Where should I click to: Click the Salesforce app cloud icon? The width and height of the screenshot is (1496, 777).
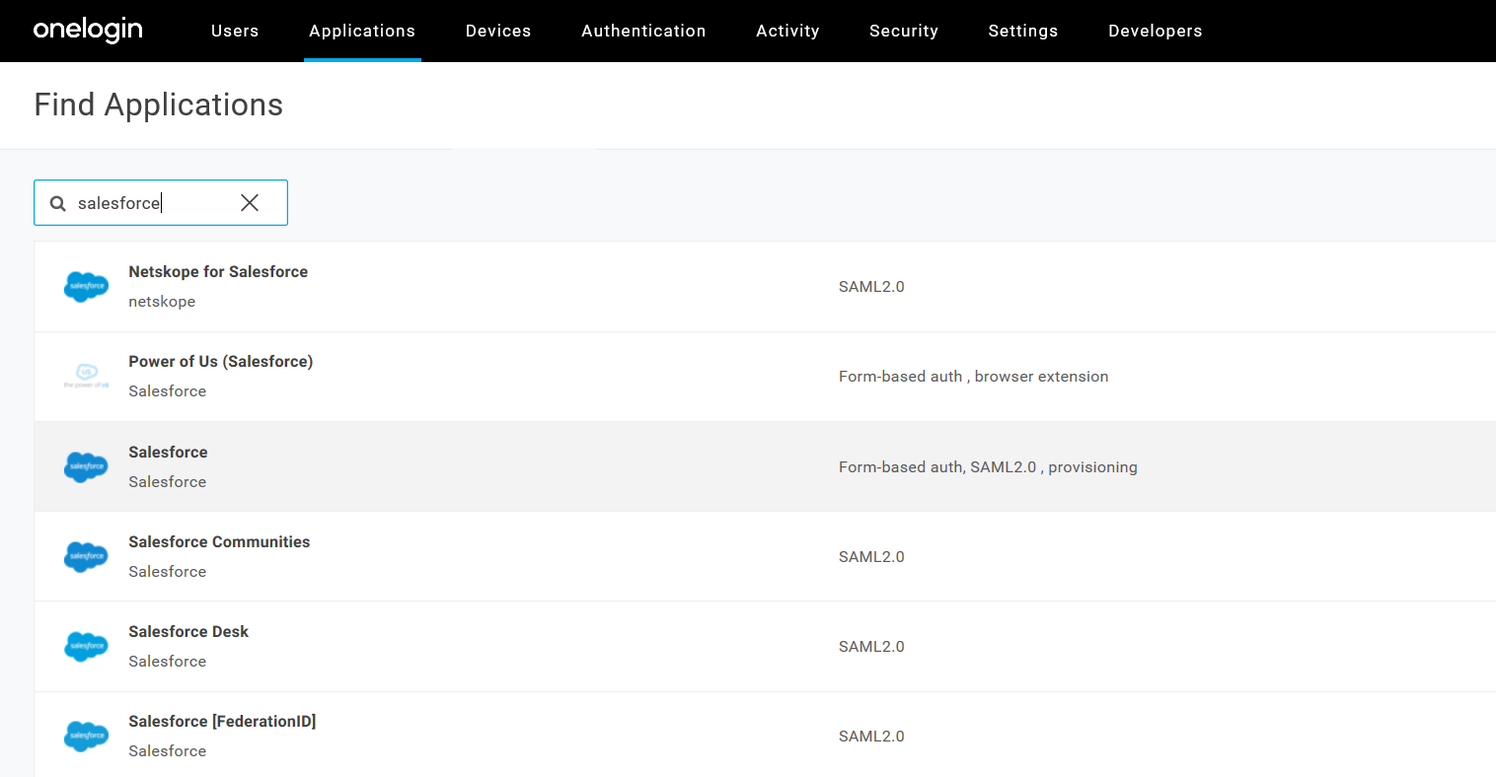click(x=86, y=466)
